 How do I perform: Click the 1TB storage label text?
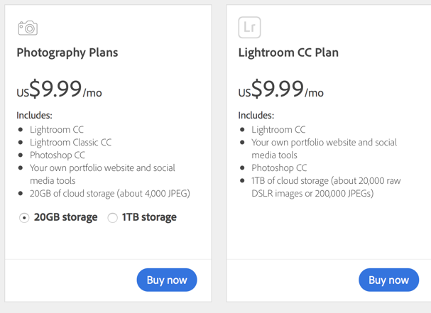click(149, 217)
